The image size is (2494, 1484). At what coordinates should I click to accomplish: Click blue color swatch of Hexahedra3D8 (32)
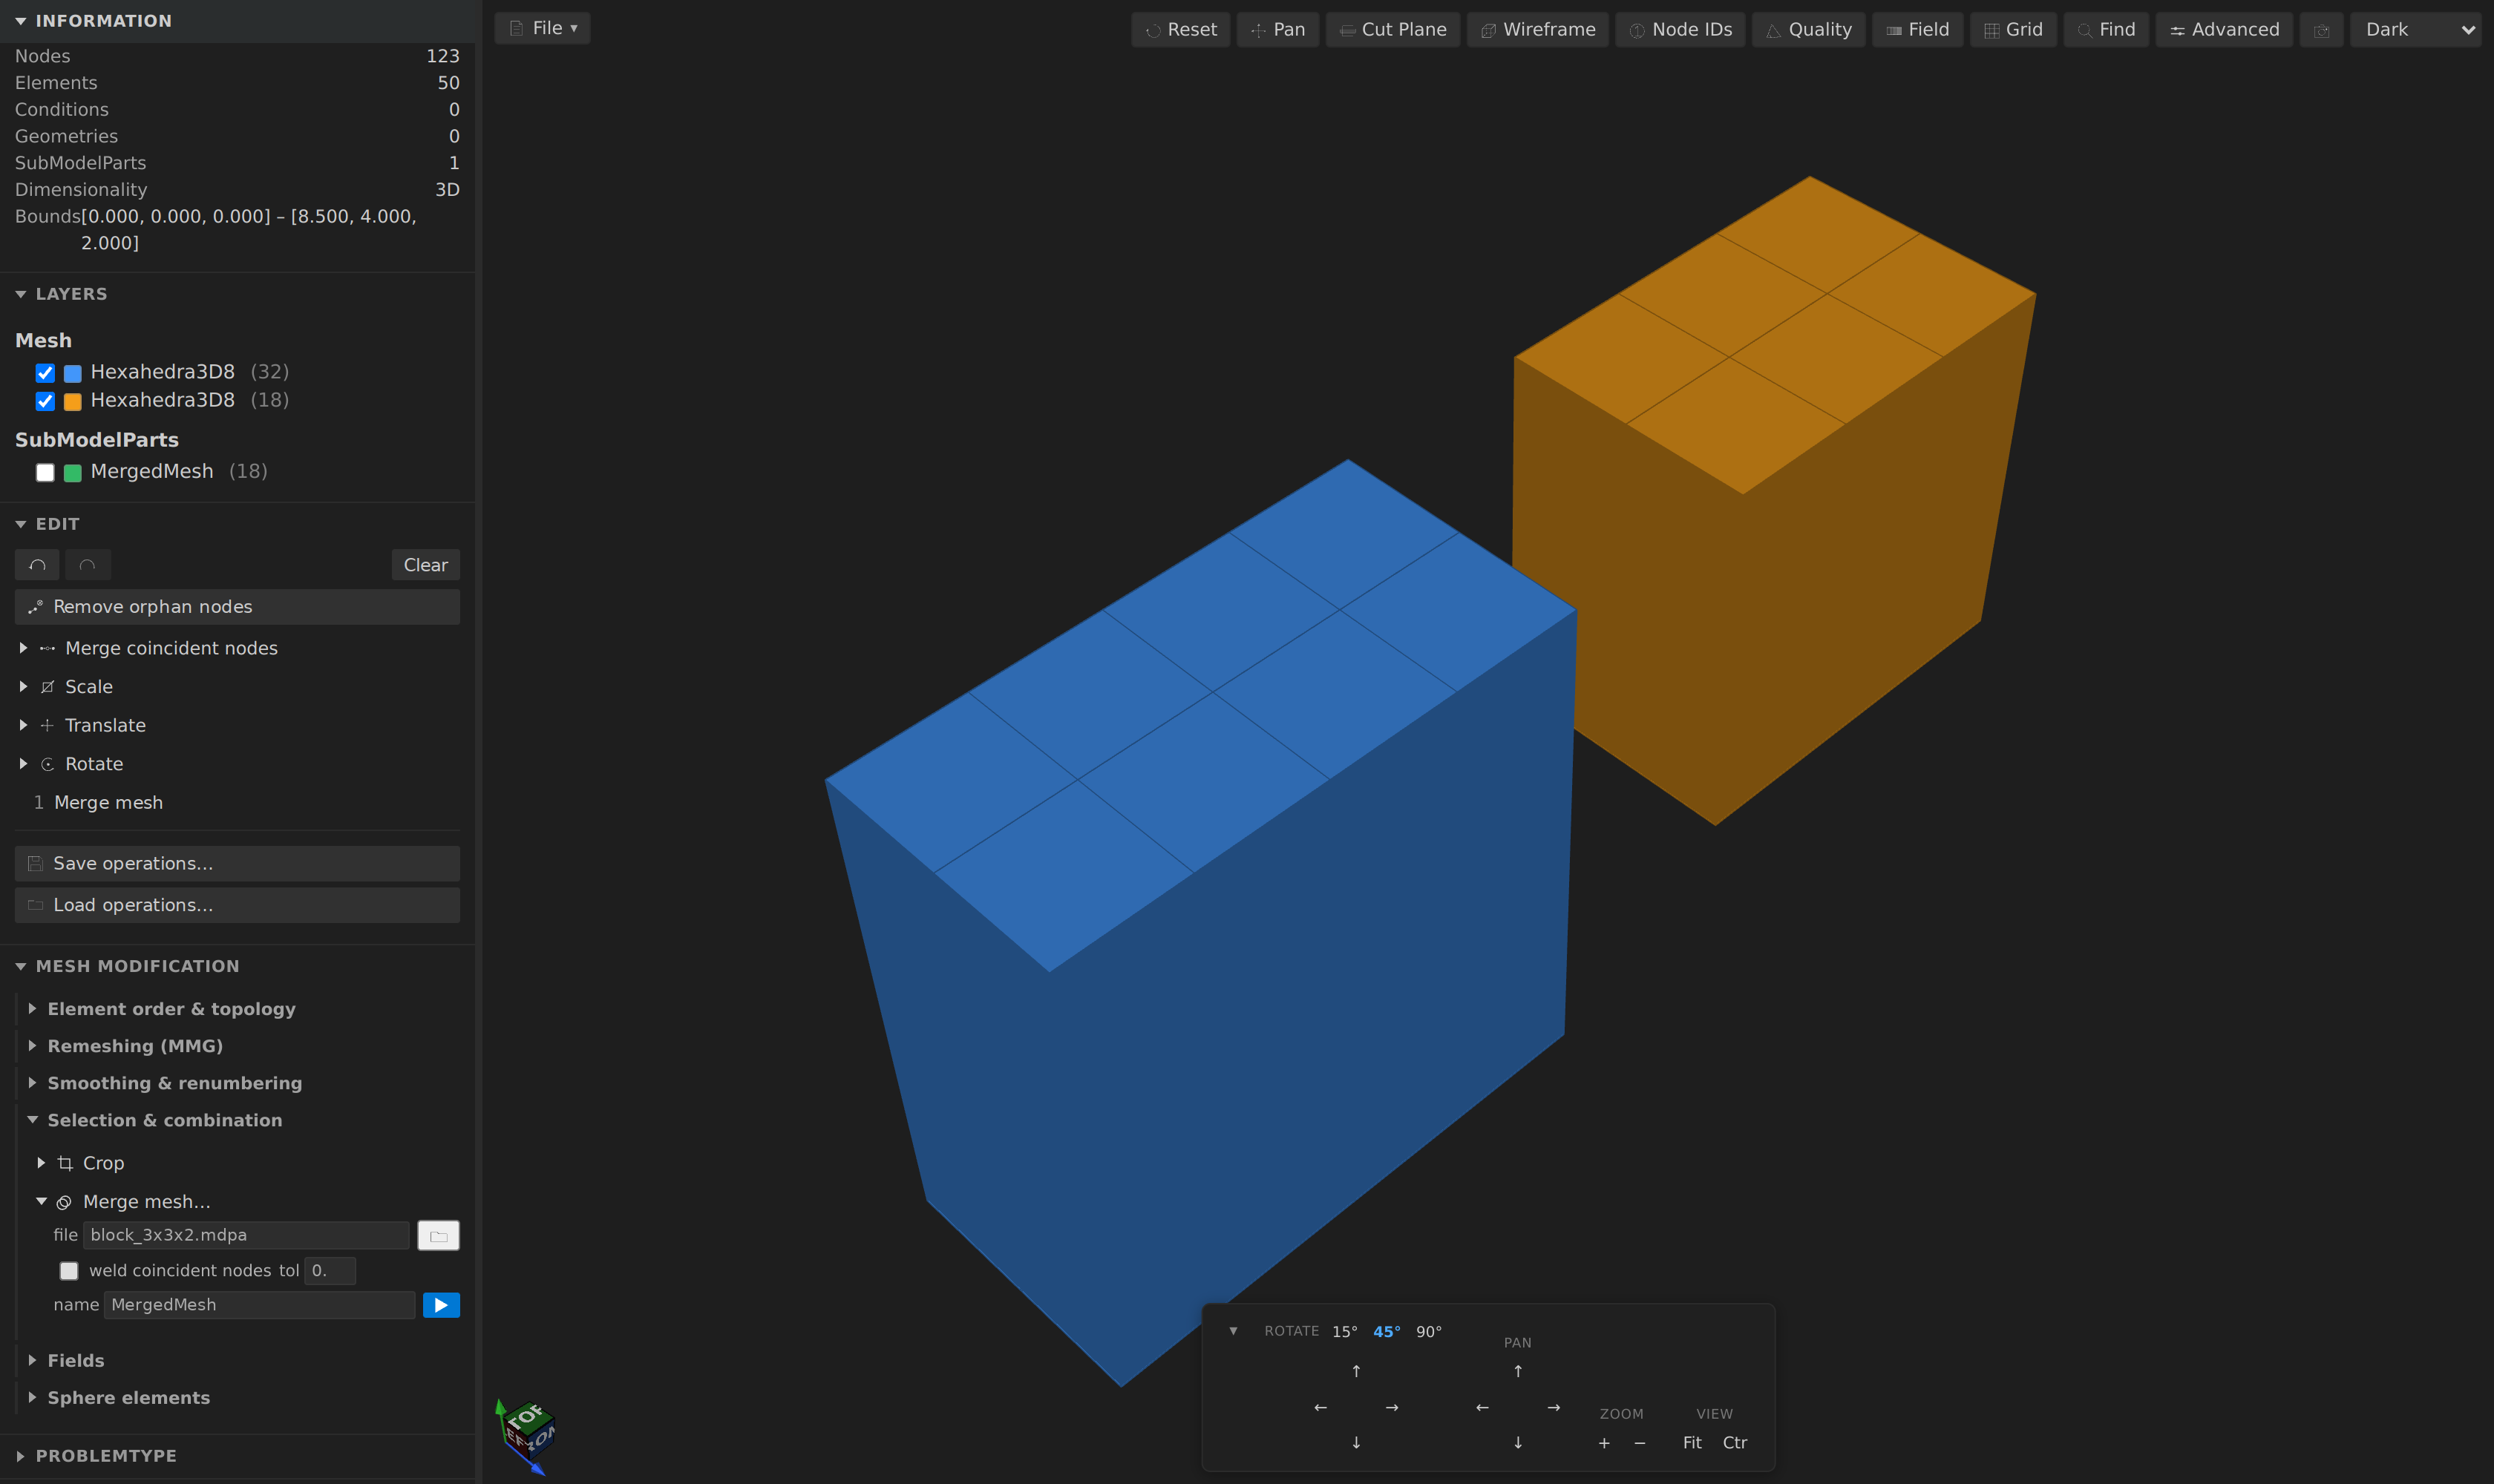pos(73,373)
